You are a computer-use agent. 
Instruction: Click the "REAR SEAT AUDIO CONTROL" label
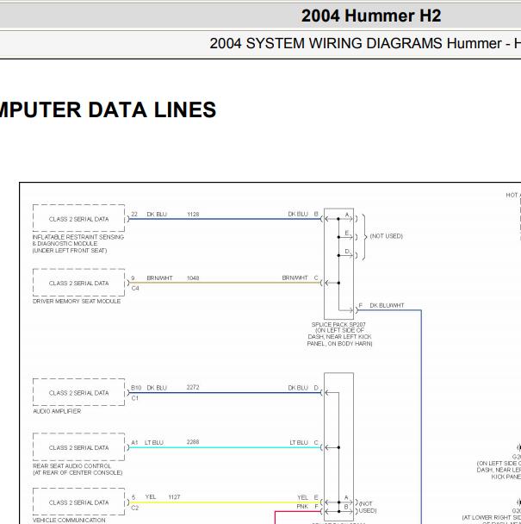[x=71, y=466]
